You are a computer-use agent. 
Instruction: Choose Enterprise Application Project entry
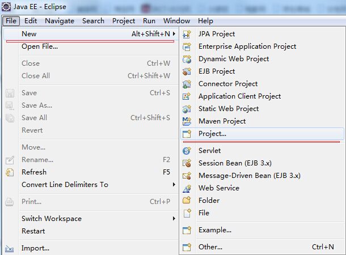coord(262,46)
